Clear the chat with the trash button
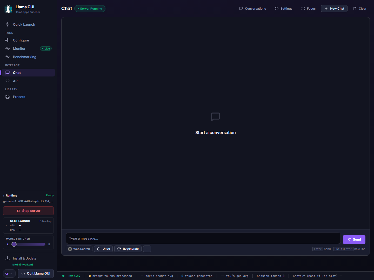The height and width of the screenshot is (280, 374). tap(360, 9)
